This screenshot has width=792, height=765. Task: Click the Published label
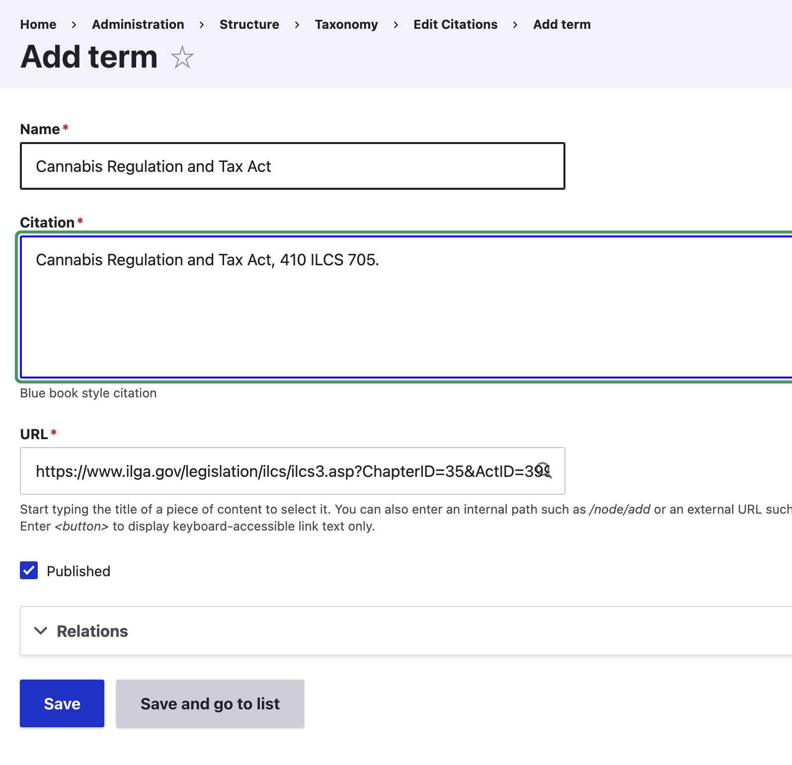coord(79,571)
